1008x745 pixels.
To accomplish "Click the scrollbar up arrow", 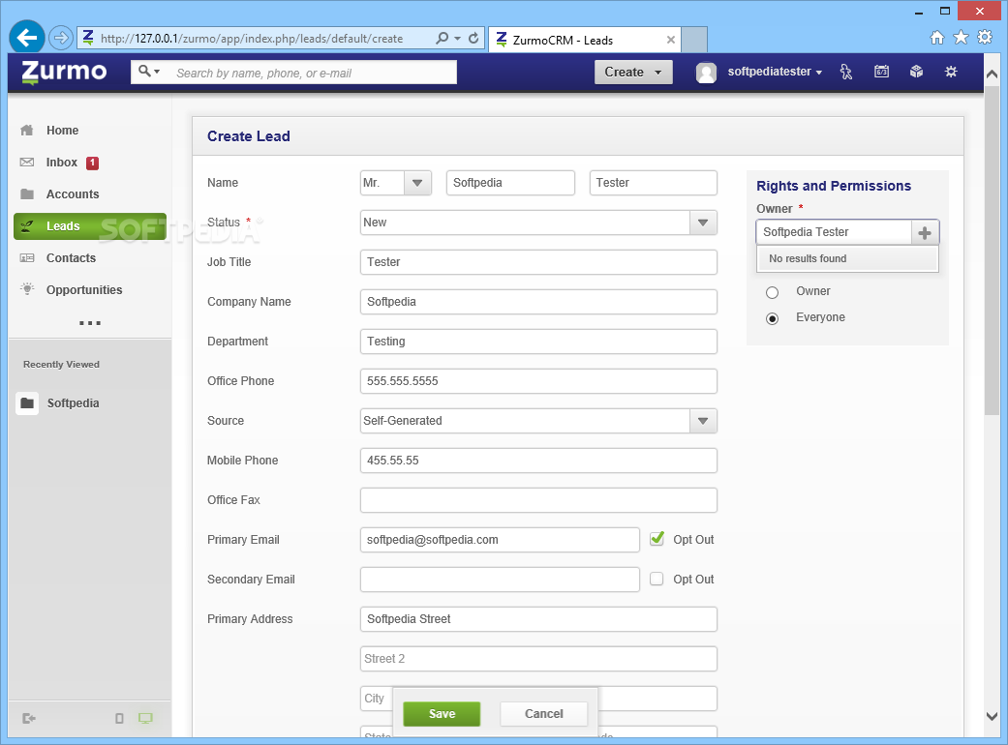I will [x=992, y=74].
